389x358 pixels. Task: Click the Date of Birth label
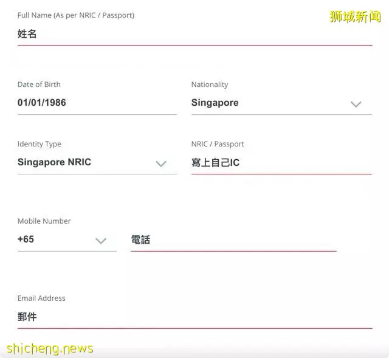point(39,84)
